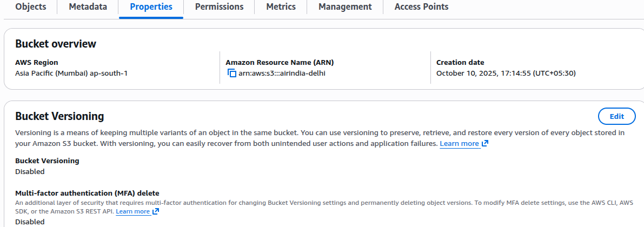Open Learn more link for MFA delete

click(132, 211)
